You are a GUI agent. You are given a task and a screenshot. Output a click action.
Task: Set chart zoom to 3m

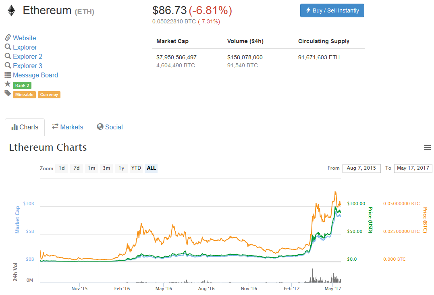106,168
